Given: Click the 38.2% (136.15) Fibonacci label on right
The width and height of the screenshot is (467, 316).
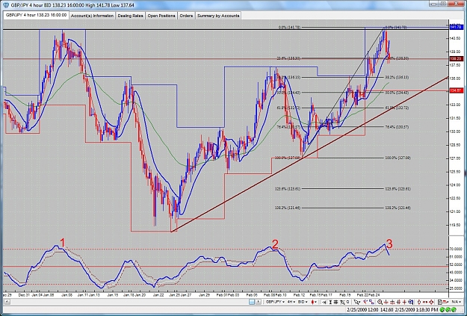Looking at the screenshot, I should (397, 78).
